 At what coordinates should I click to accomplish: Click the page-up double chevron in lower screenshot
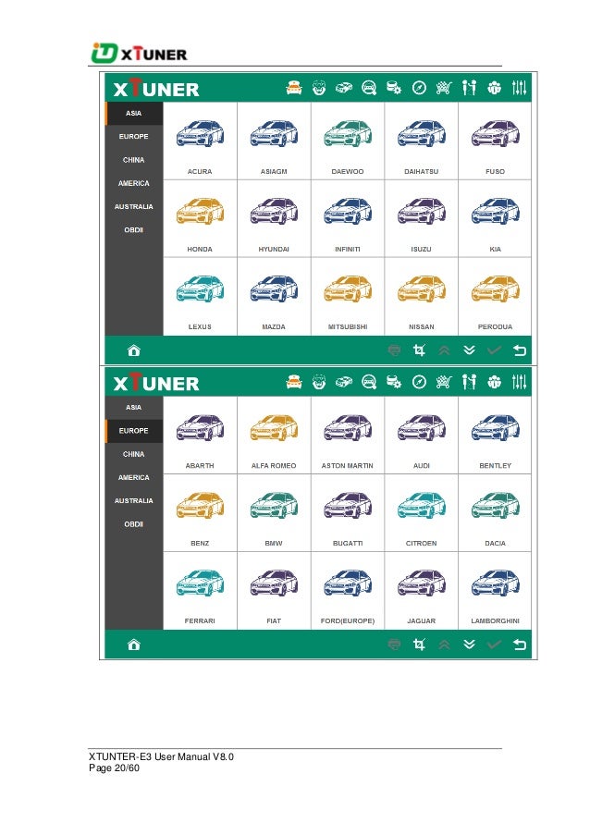(444, 645)
